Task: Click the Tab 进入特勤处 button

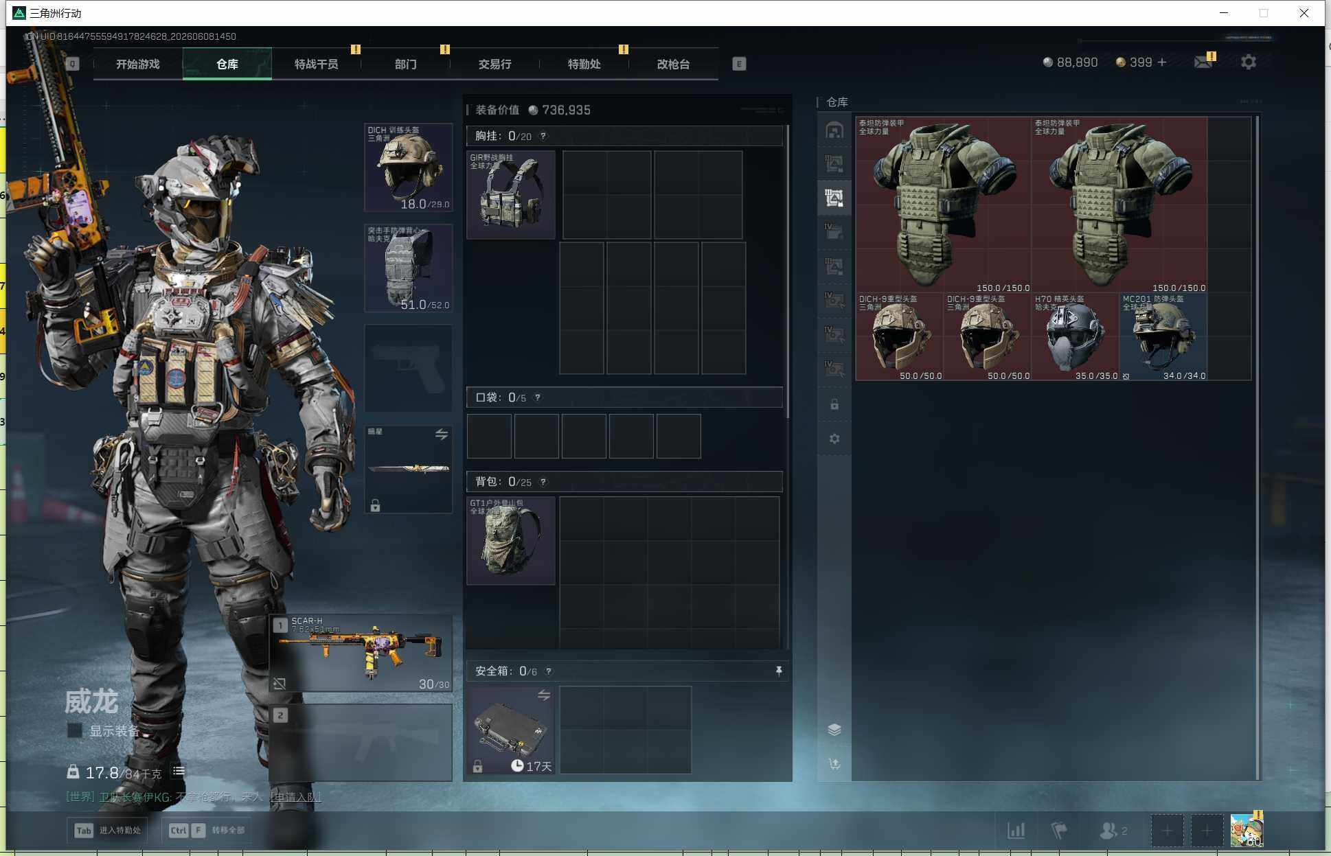Action: click(108, 830)
